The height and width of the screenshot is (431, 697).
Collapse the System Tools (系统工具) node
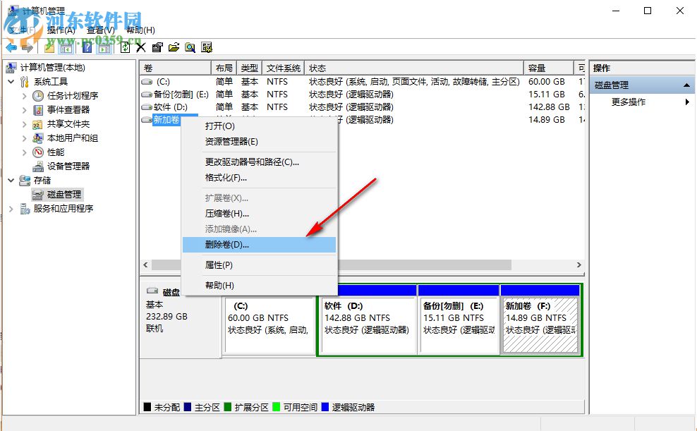(11, 82)
